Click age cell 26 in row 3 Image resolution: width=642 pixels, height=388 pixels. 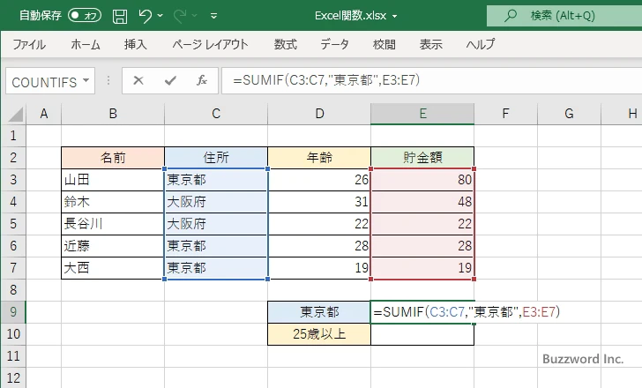pyautogui.click(x=319, y=180)
